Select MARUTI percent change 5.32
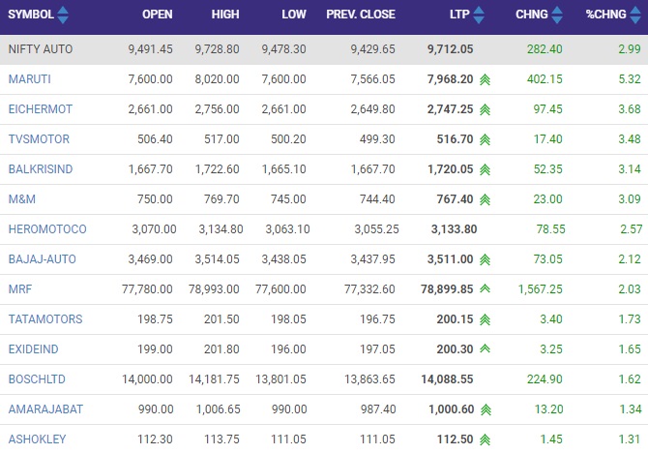Image resolution: width=648 pixels, height=454 pixels. (x=630, y=79)
